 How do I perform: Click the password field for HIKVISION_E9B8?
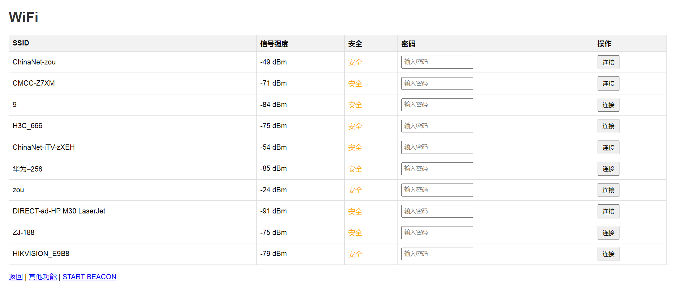pyautogui.click(x=437, y=254)
